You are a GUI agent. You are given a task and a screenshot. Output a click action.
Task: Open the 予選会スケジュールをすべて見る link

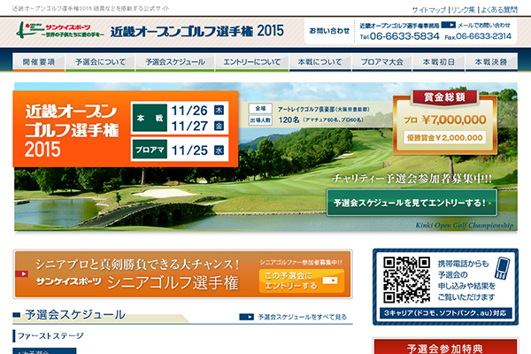coord(303,317)
